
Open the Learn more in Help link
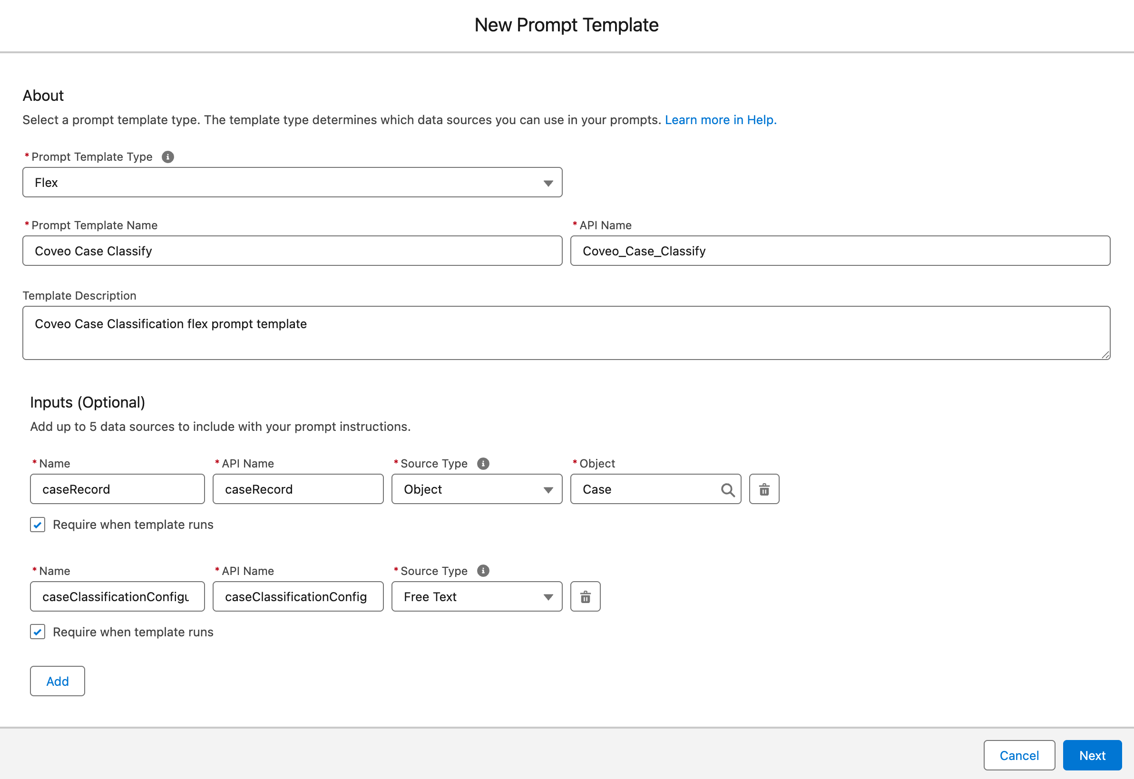tap(720, 120)
